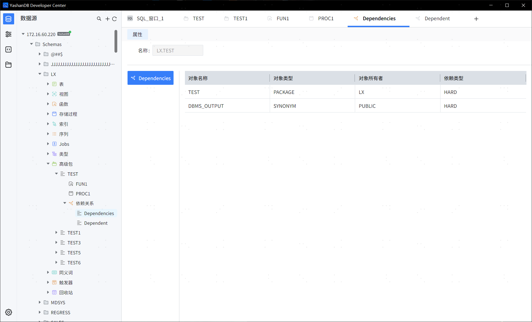Viewport: 532px width, 322px height.
Task: Click the data source panel scrollbar
Action: [x=116, y=42]
